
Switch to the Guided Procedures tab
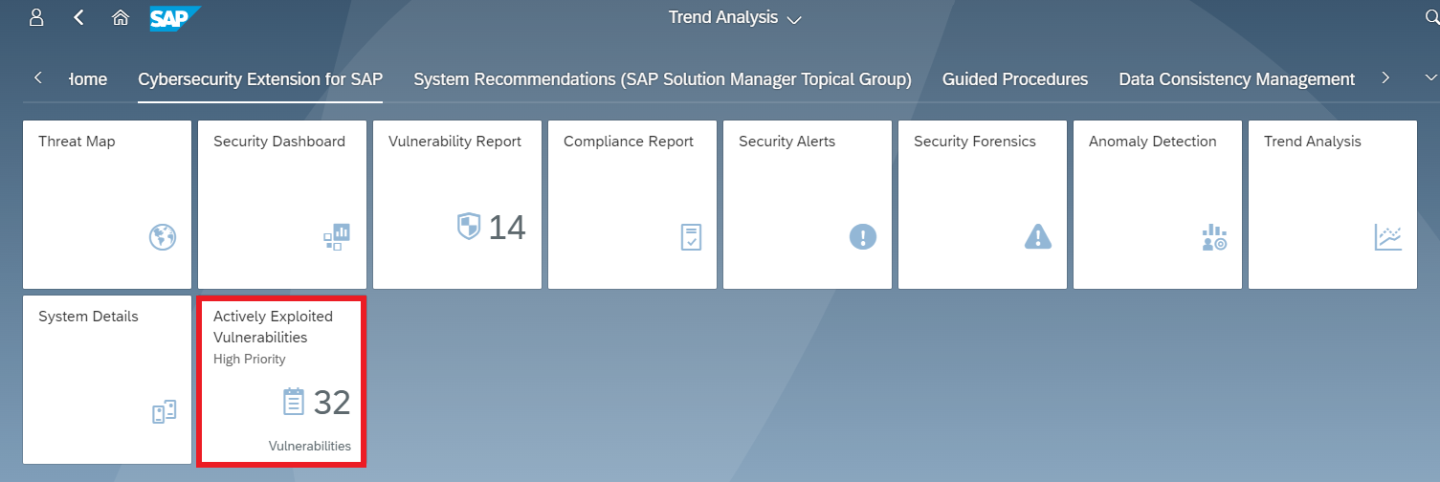point(1014,79)
